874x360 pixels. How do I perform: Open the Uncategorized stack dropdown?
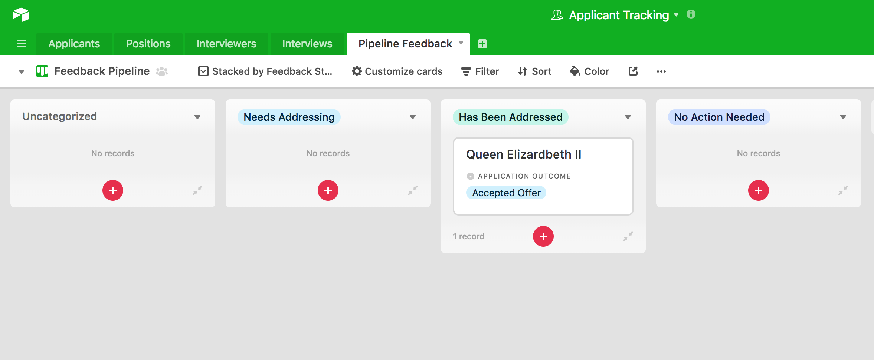pos(197,117)
